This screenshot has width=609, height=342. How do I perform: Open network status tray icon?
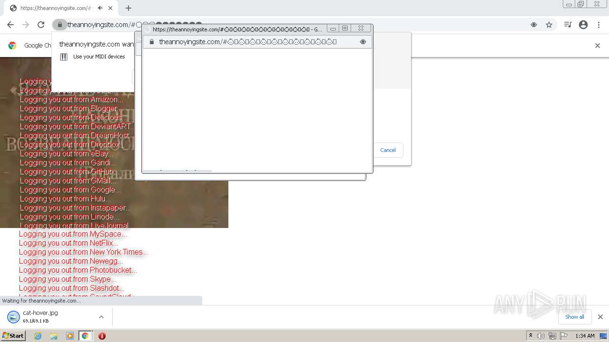552,336
